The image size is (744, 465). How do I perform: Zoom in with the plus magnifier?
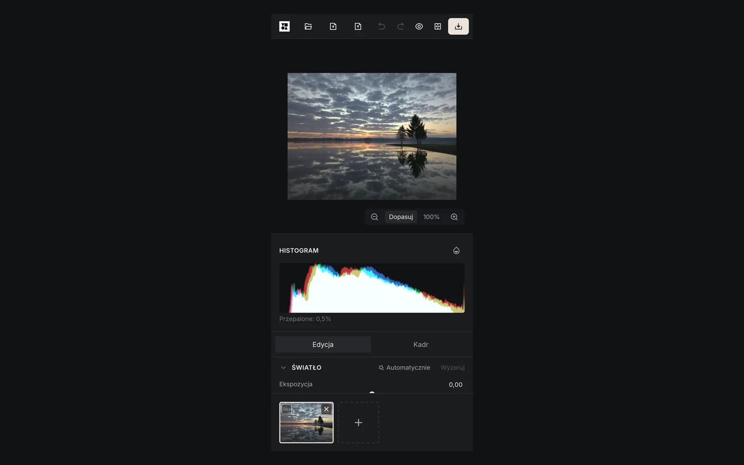[x=454, y=217]
